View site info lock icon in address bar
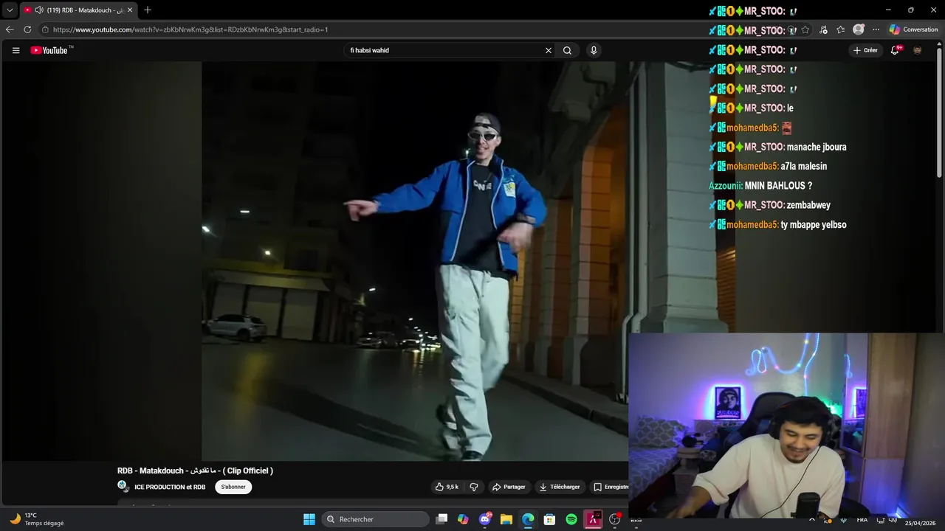The height and width of the screenshot is (531, 945). [45, 29]
